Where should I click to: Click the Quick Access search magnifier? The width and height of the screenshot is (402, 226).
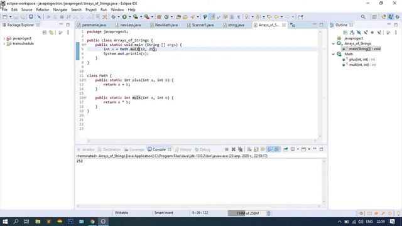coord(363,17)
